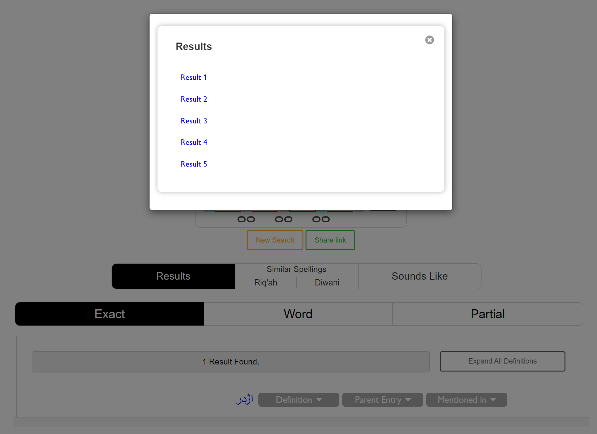The width and height of the screenshot is (597, 434).
Task: Select the Exact match mode
Action: [x=109, y=314]
